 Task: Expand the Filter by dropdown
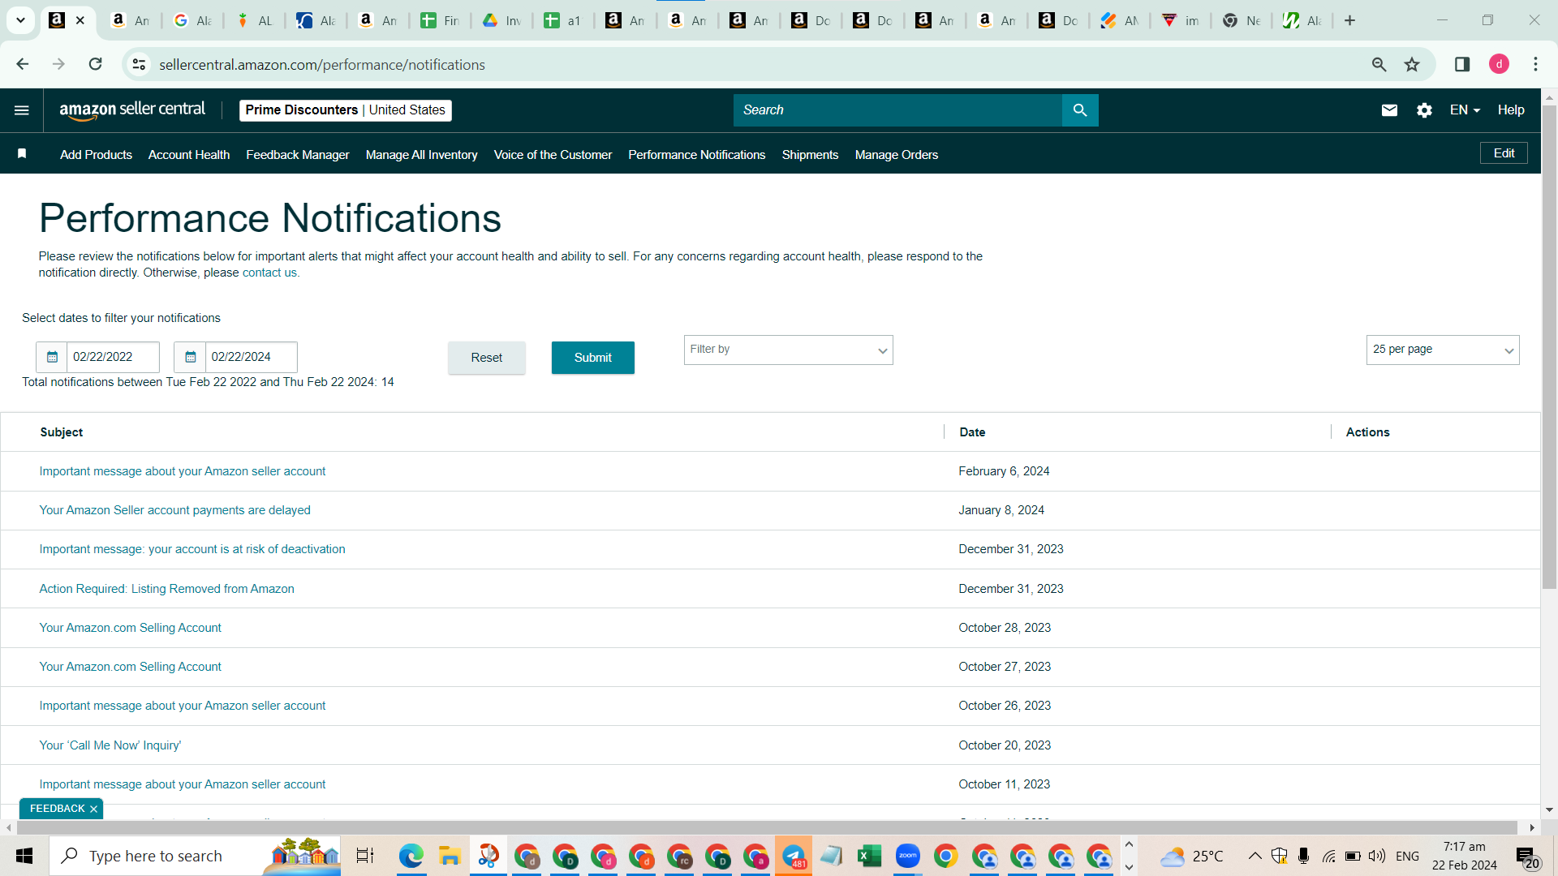coord(788,350)
